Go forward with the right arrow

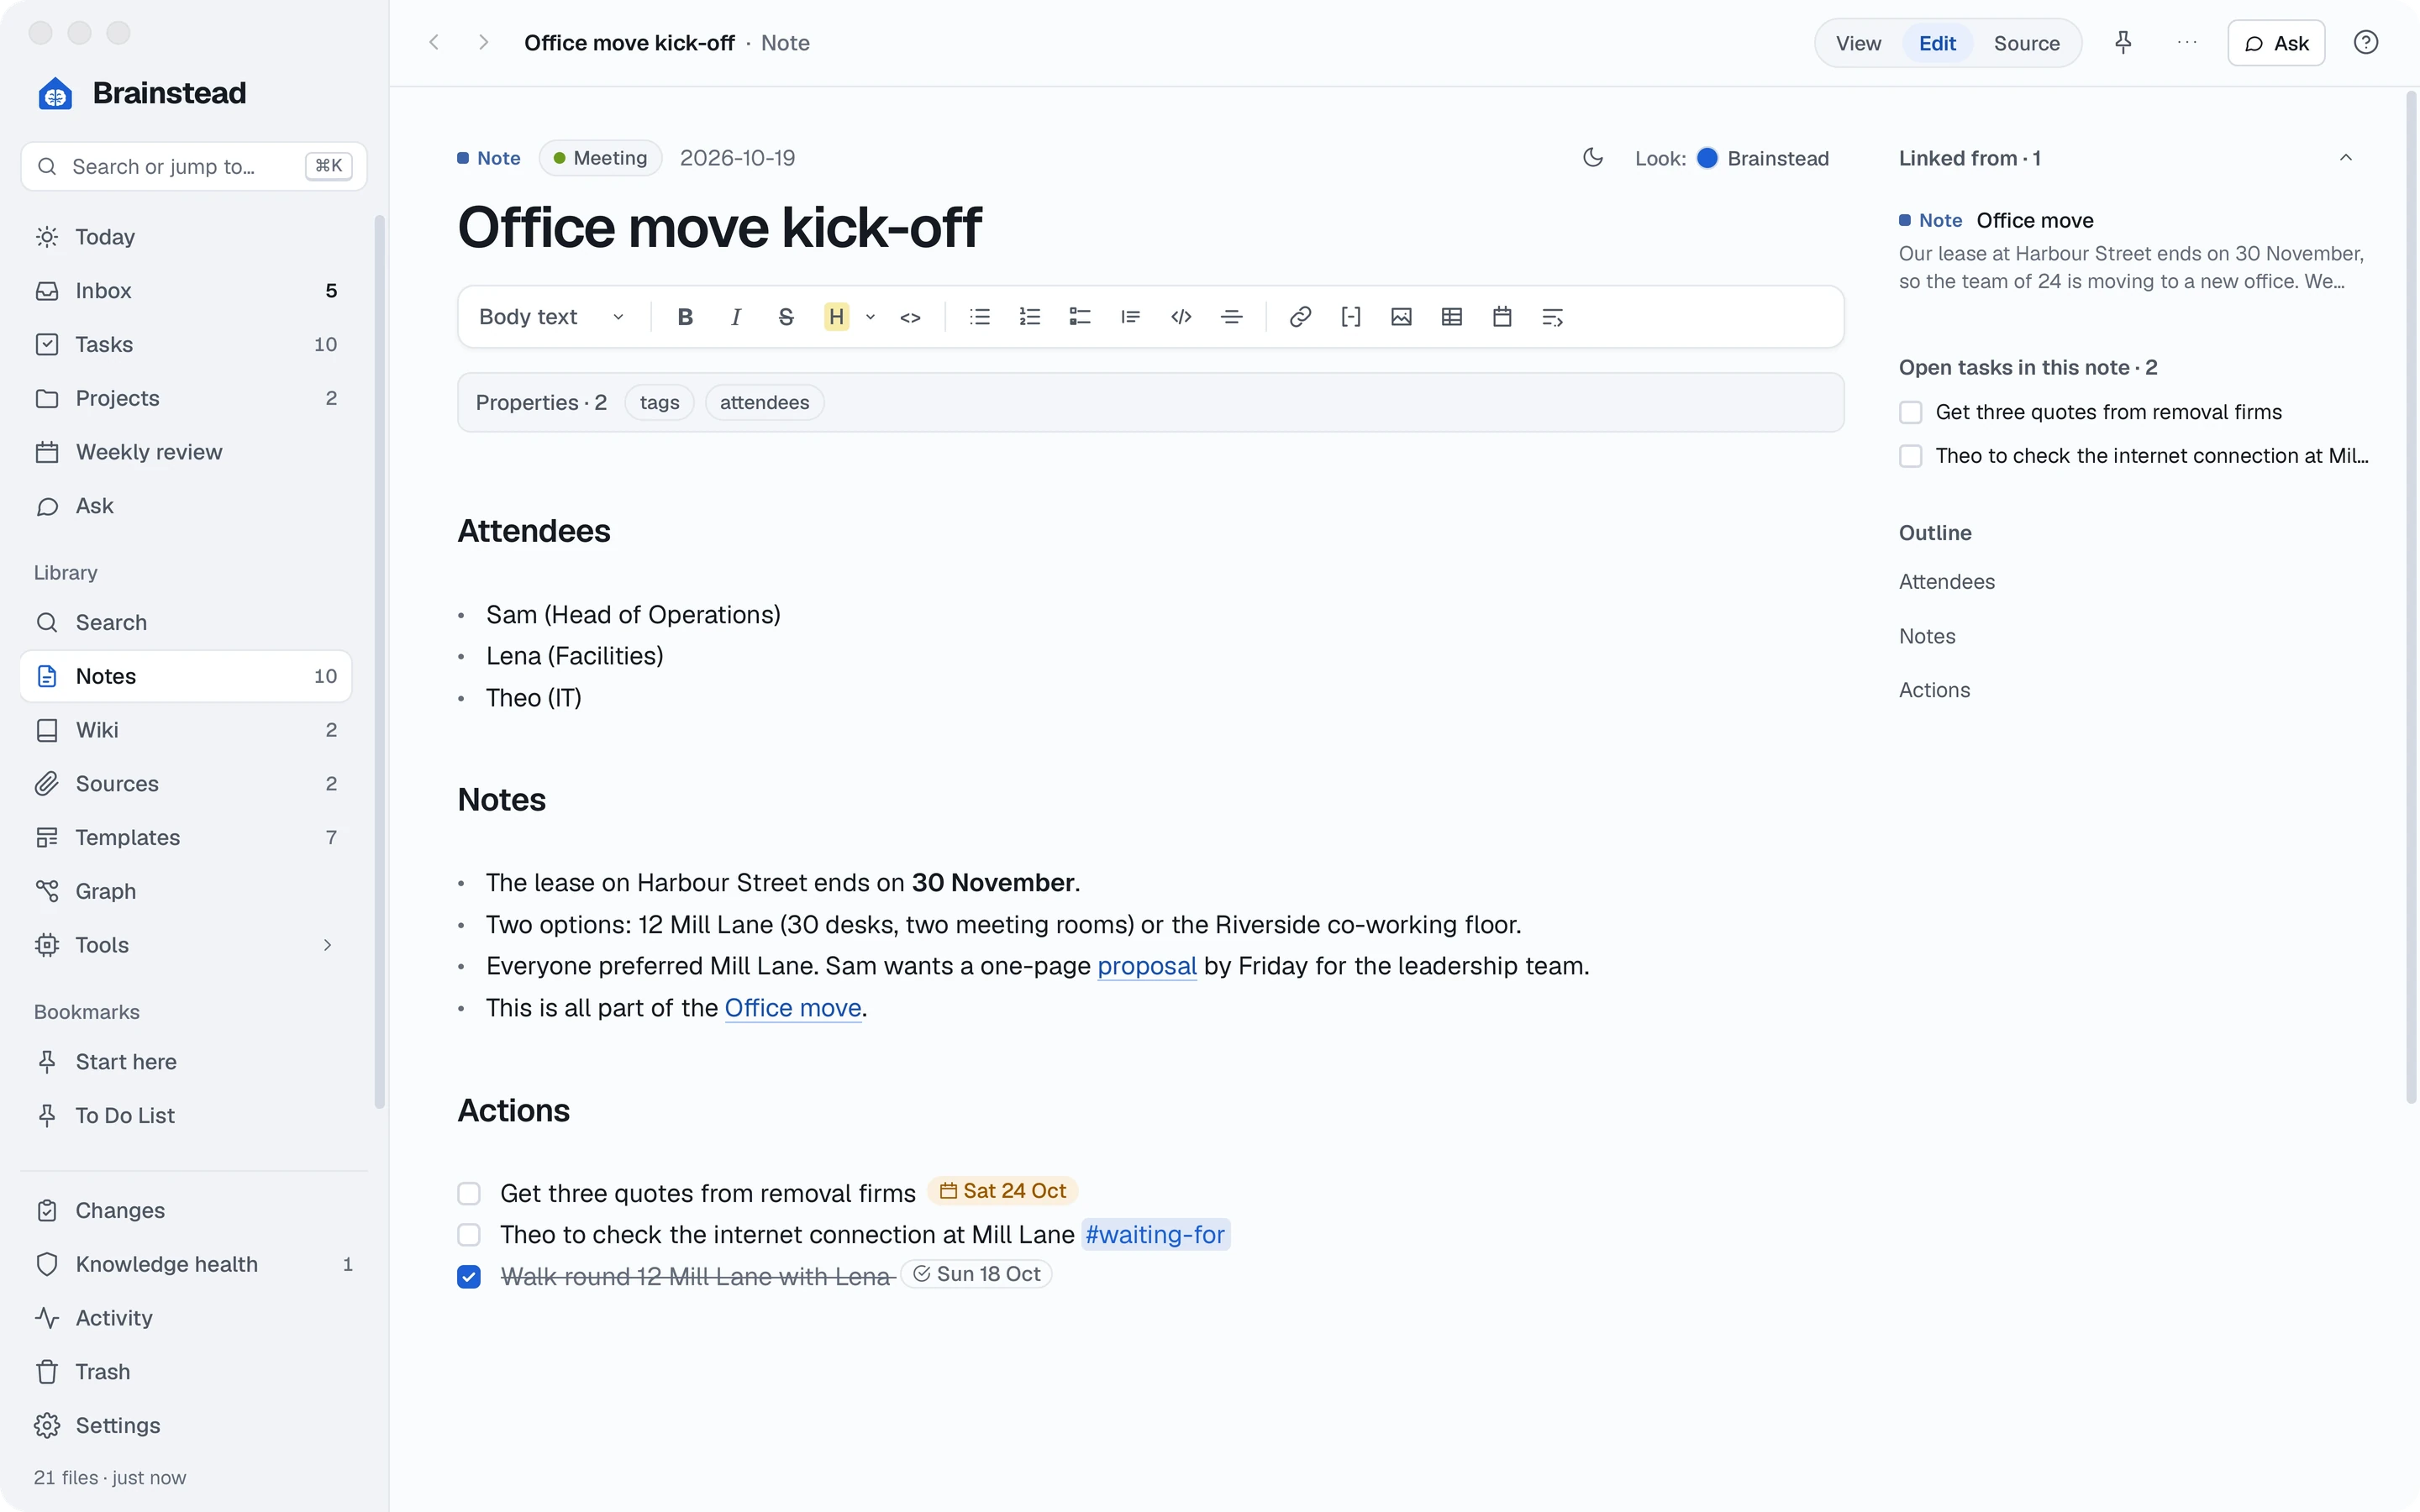coord(483,43)
